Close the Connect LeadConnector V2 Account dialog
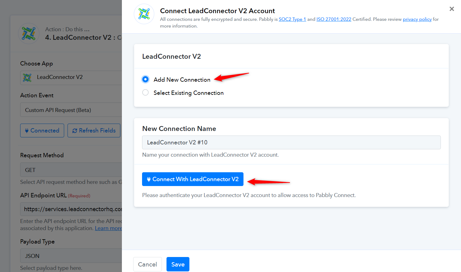Image resolution: width=461 pixels, height=272 pixels. tap(452, 9)
